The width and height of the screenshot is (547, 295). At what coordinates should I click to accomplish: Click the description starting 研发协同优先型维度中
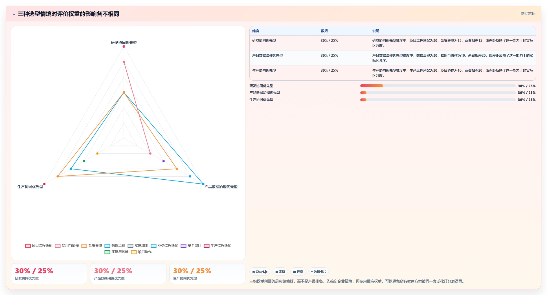point(452,43)
